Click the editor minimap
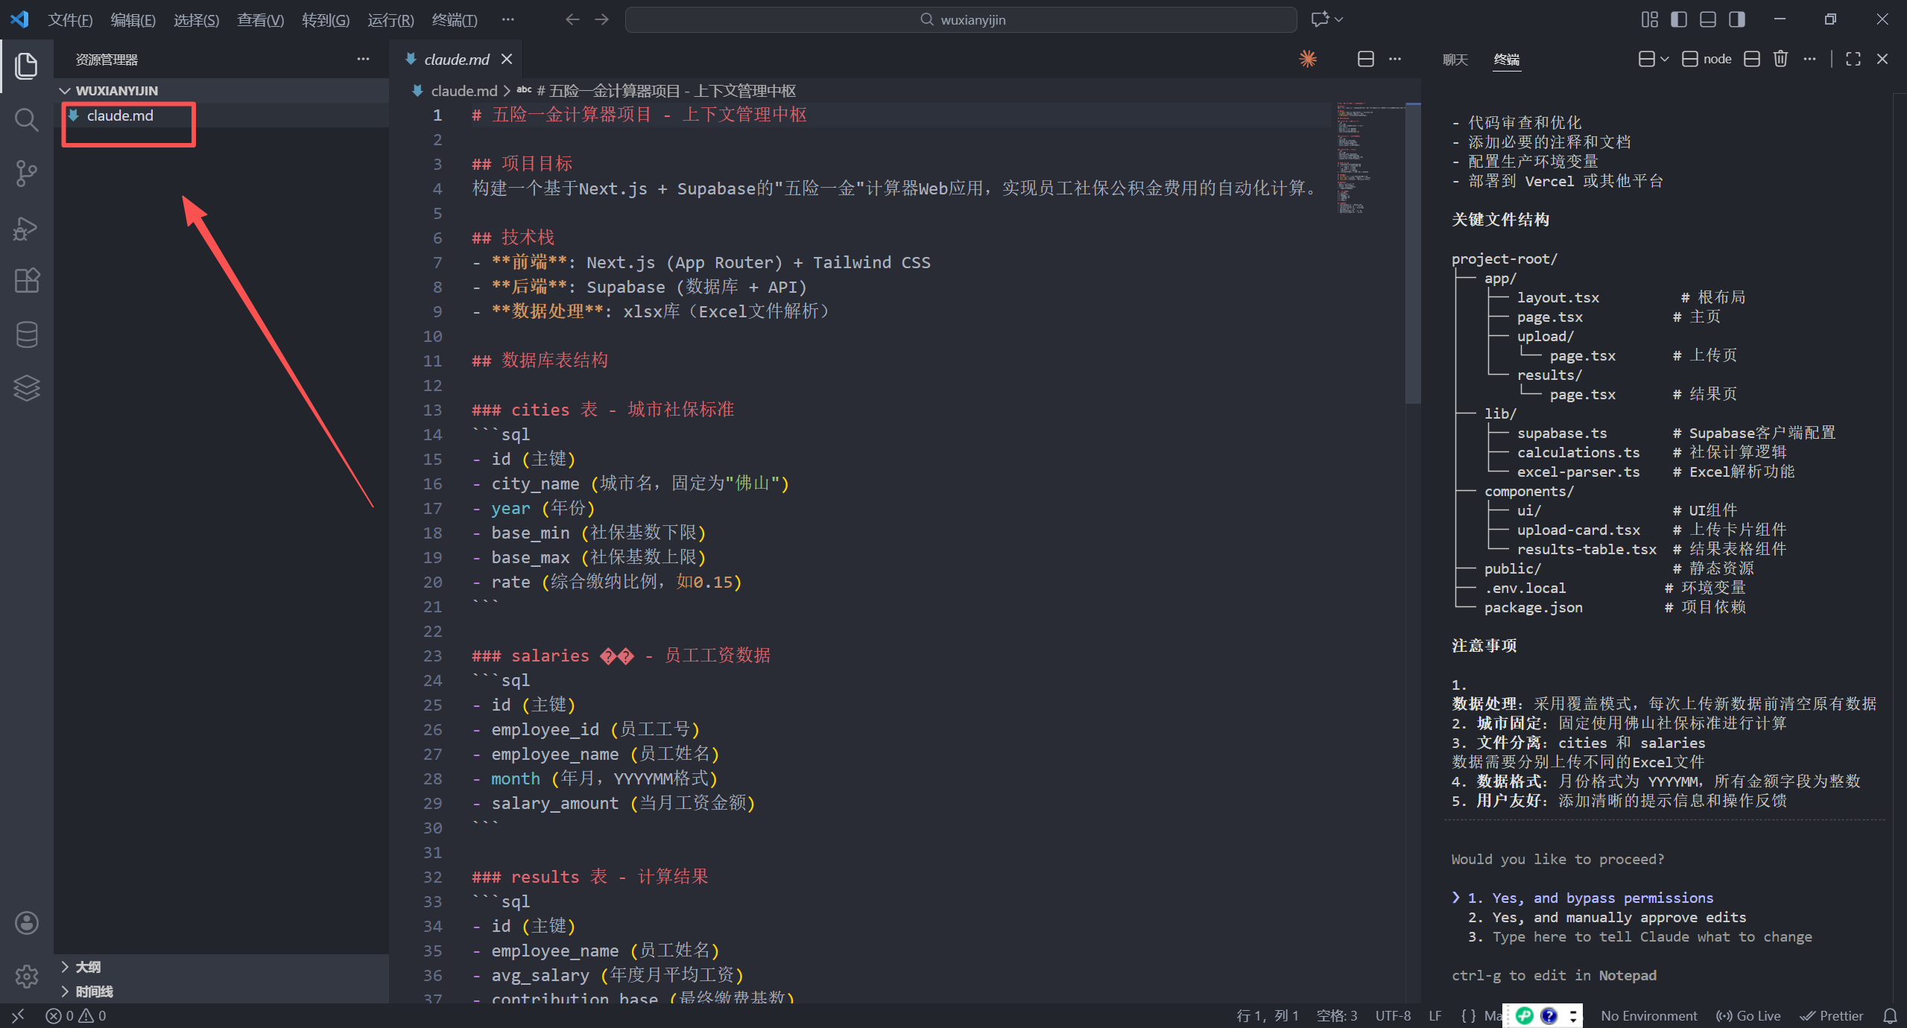Image resolution: width=1907 pixels, height=1028 pixels. (x=1370, y=158)
